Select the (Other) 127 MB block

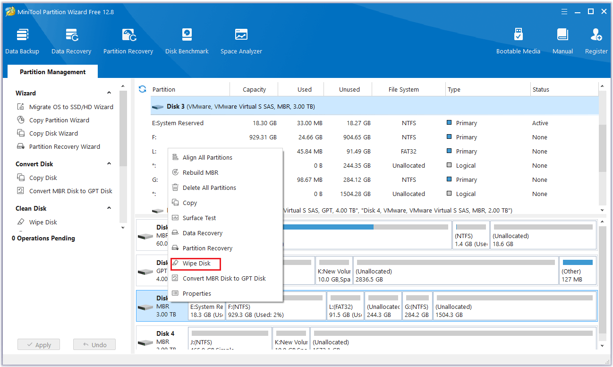578,270
